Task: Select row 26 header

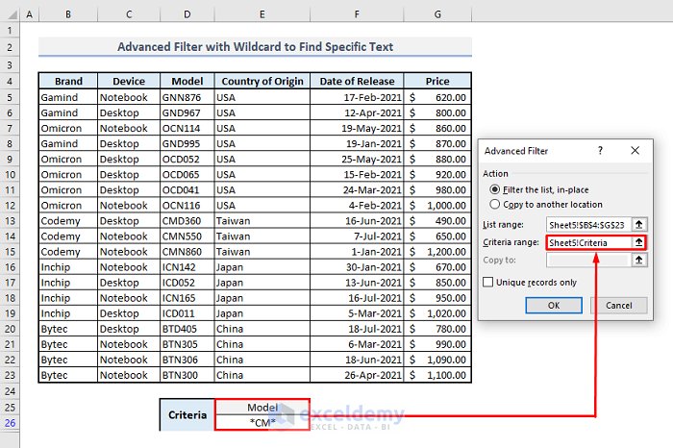Action: [10, 423]
